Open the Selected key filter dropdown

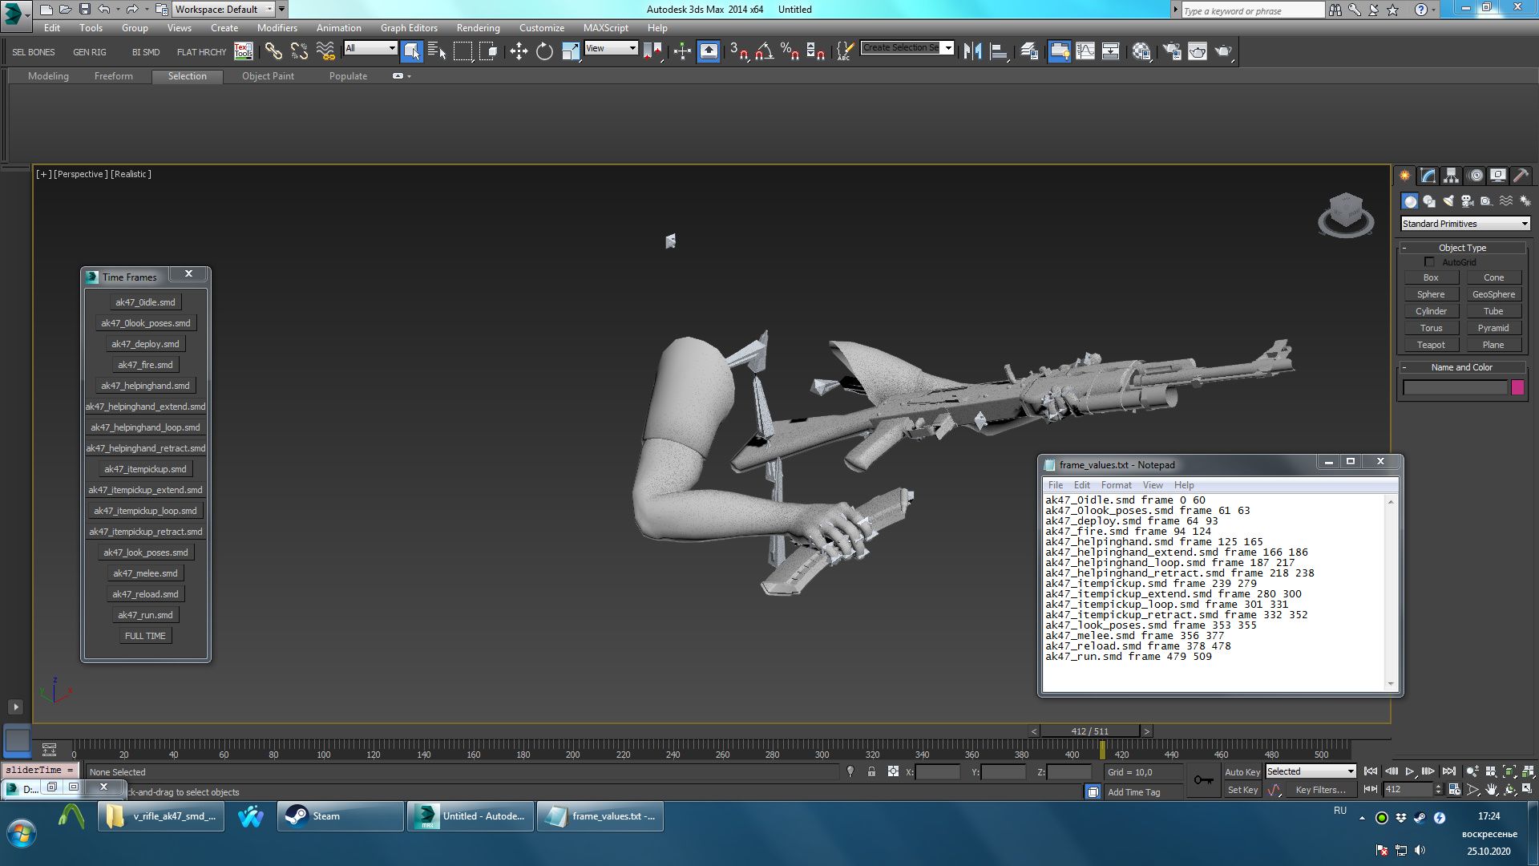1311,771
